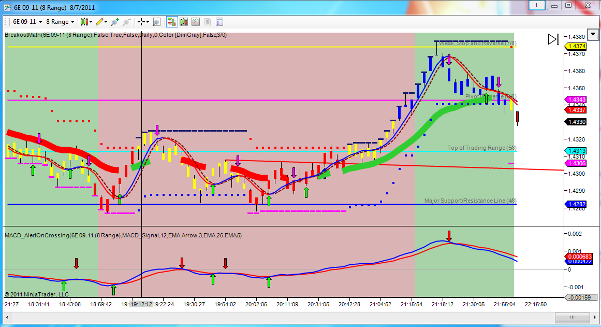
Task: Open the chart properties icon
Action: pyautogui.click(x=219, y=22)
